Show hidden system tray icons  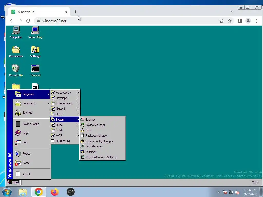coord(218,192)
